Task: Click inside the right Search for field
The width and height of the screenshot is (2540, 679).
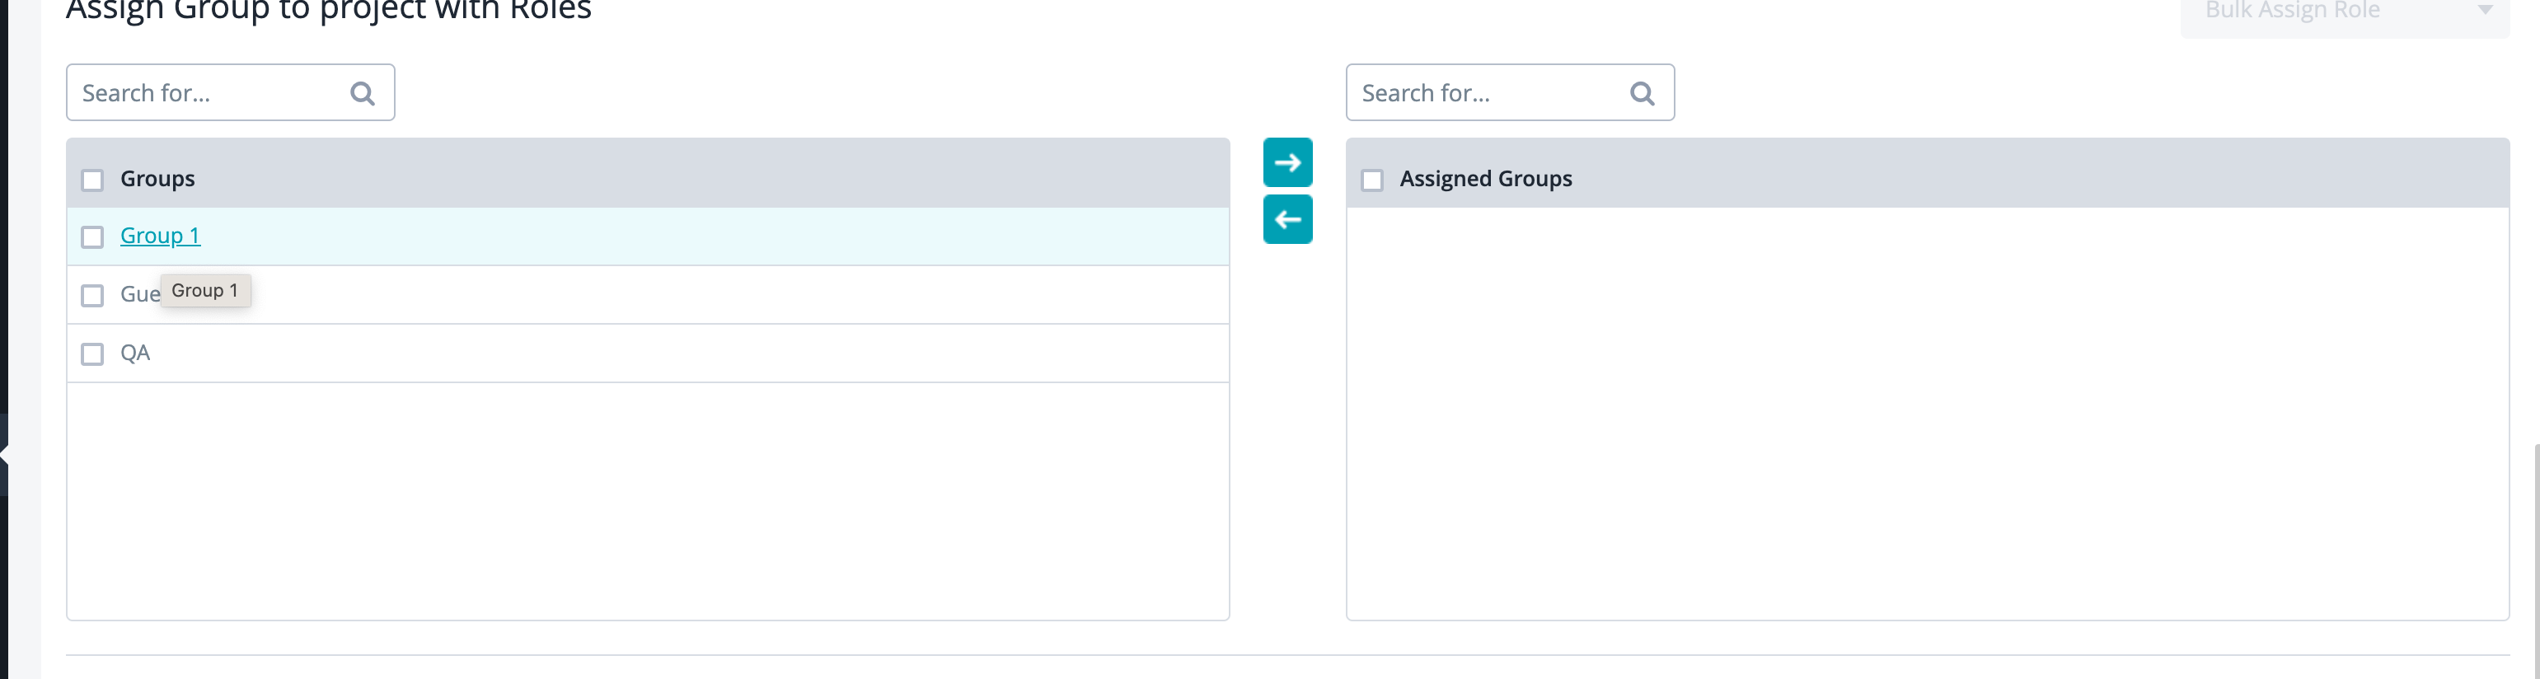Action: click(x=1479, y=91)
